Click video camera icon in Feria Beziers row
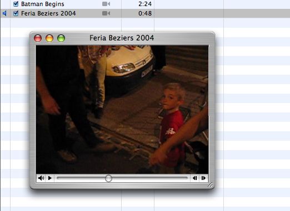 pos(106,13)
